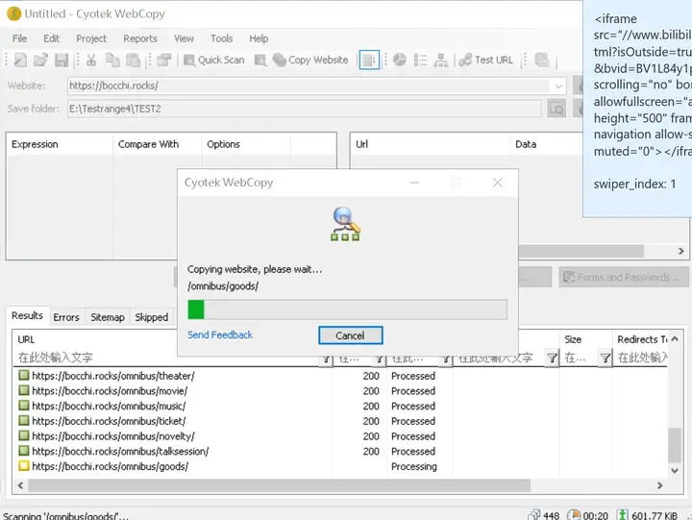
Task: Click the URL column filter text box
Action: coord(167,358)
